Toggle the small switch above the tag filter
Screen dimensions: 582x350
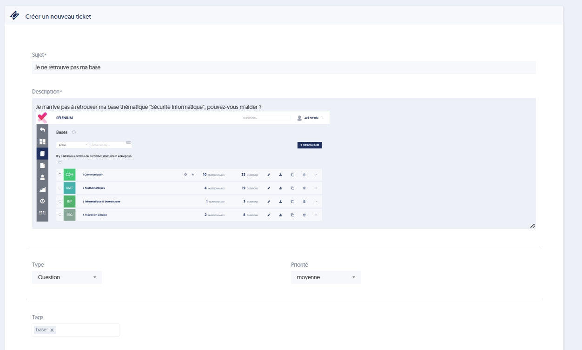click(x=128, y=142)
